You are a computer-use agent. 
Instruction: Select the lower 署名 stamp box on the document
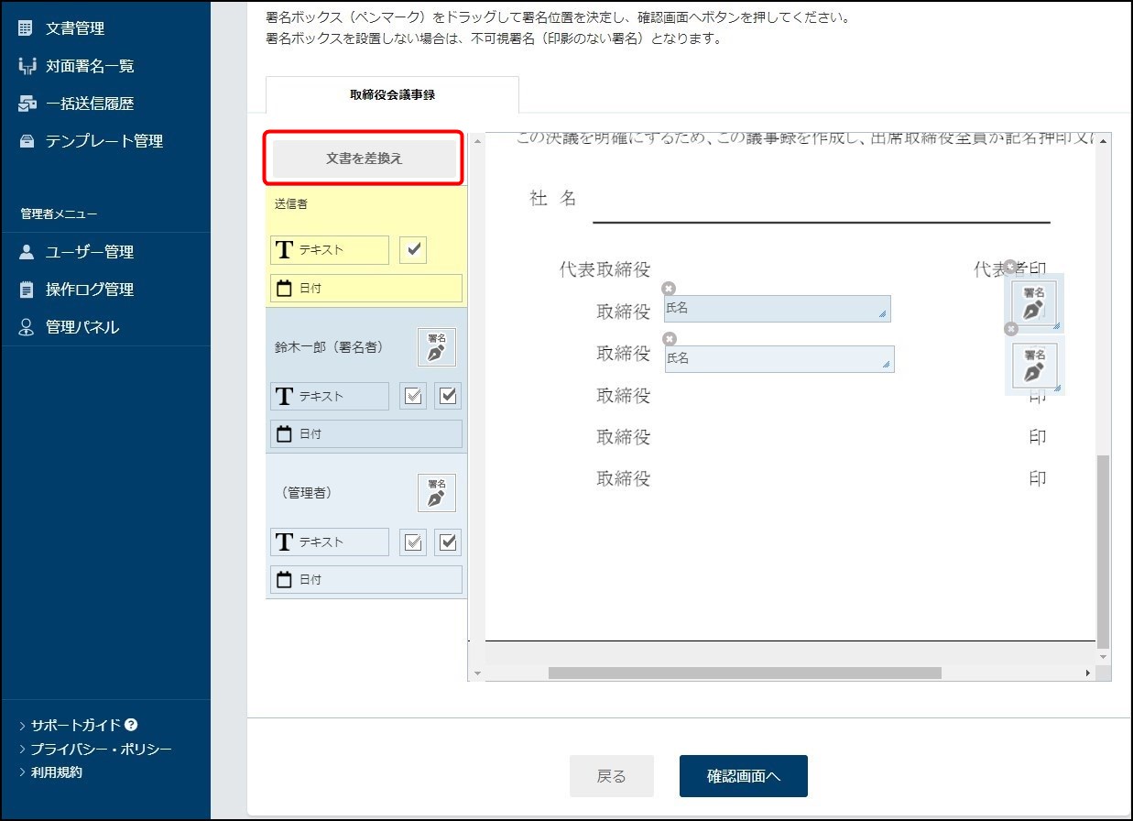pyautogui.click(x=1035, y=365)
